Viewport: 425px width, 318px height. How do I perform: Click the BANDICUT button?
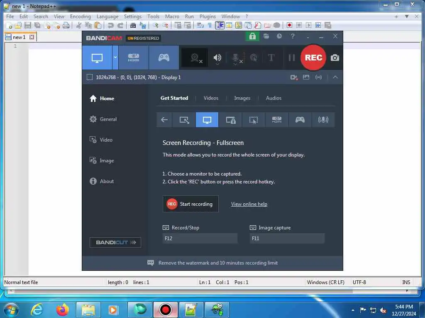click(x=115, y=243)
